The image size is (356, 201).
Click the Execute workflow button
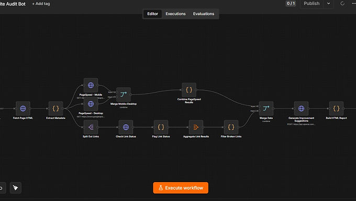181,188
